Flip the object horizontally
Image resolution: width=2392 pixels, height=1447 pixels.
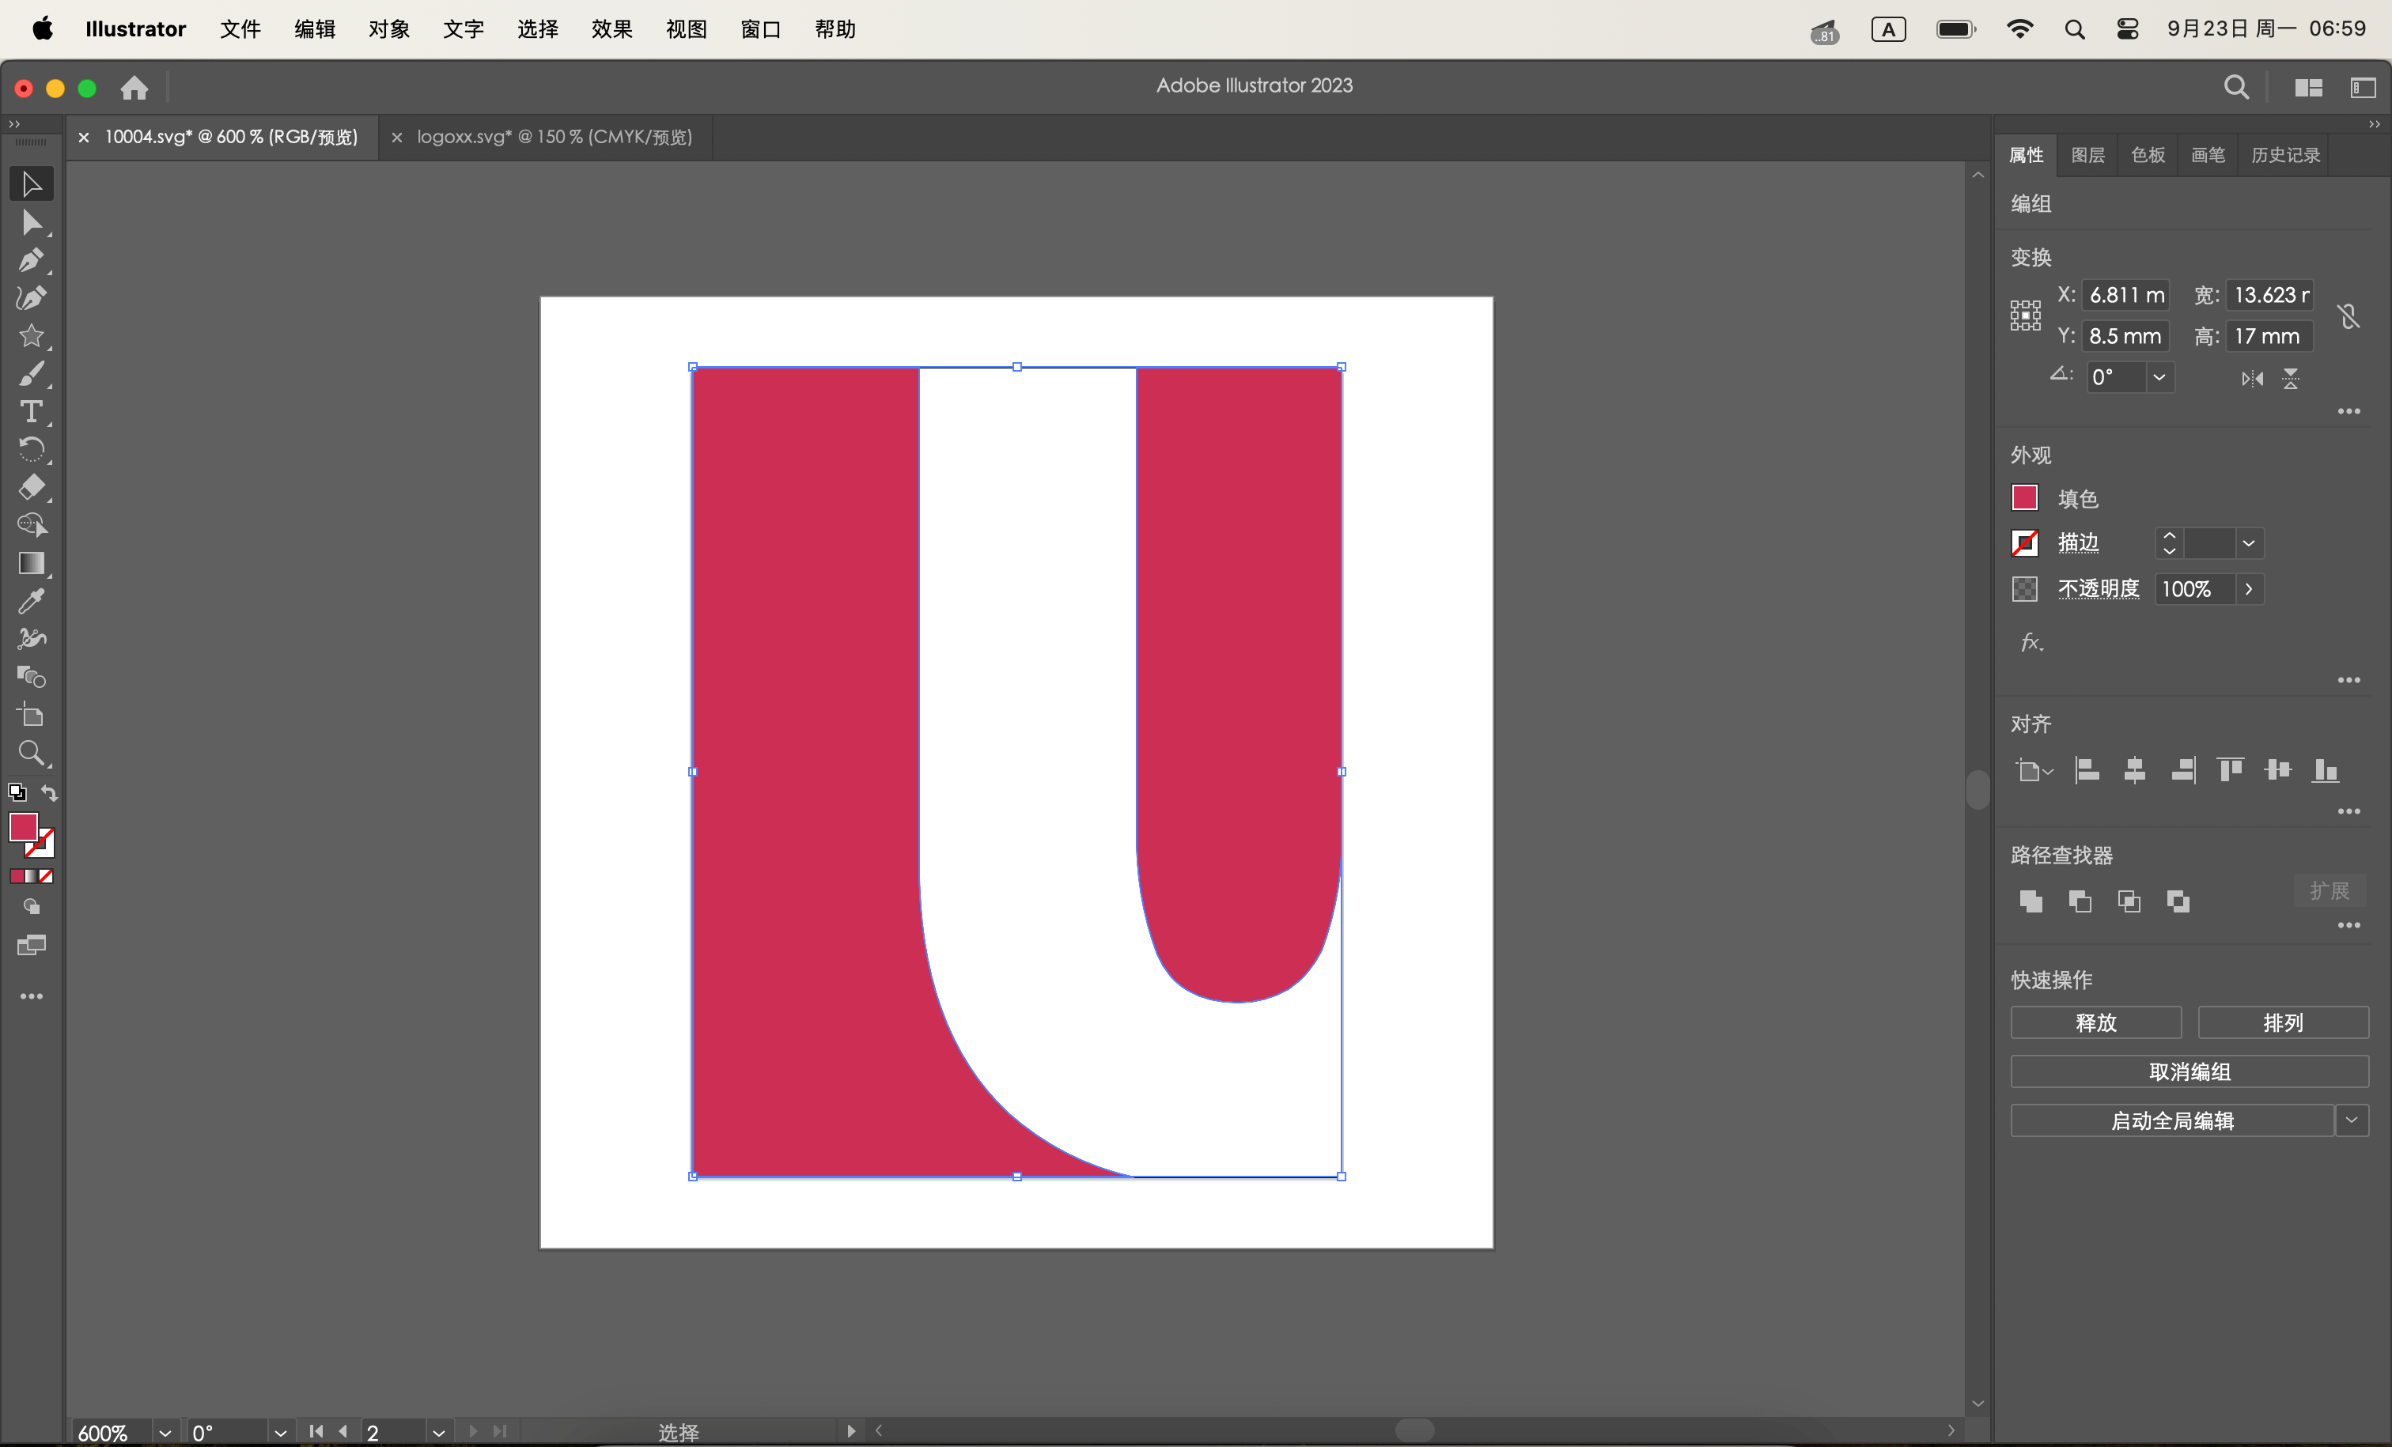(2252, 379)
